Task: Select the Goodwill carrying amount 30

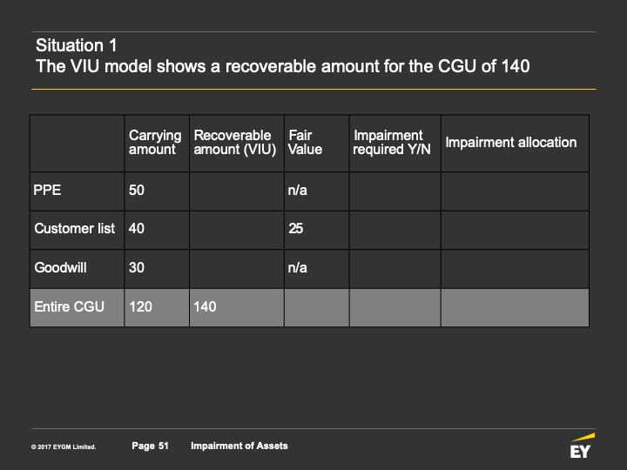Action: [137, 267]
